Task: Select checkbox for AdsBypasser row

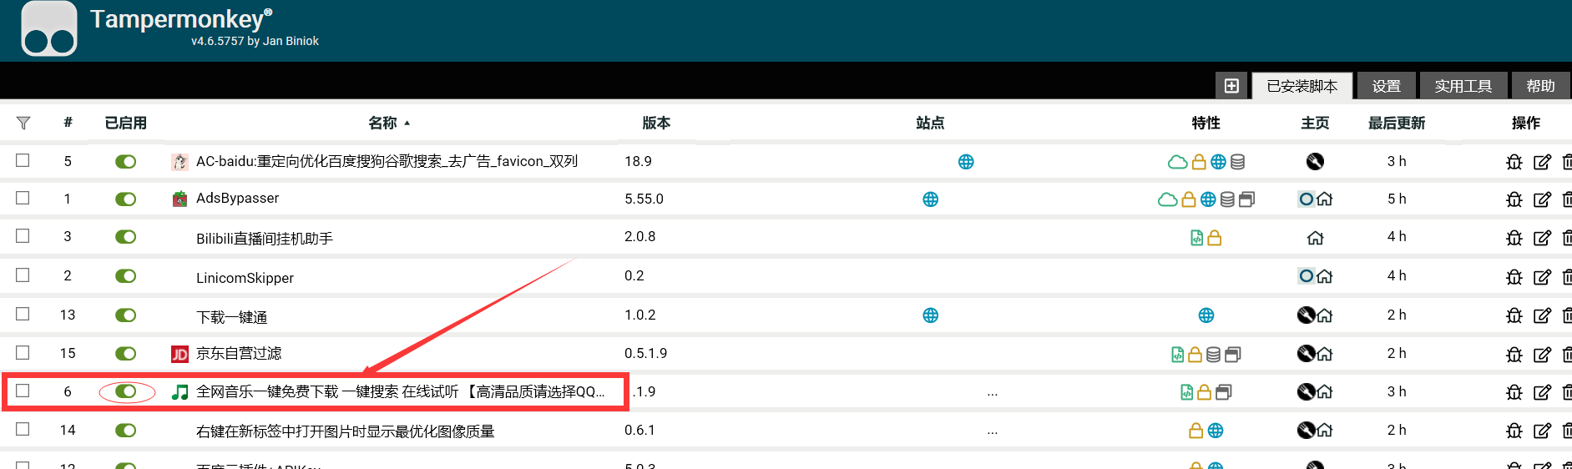Action: click(23, 198)
